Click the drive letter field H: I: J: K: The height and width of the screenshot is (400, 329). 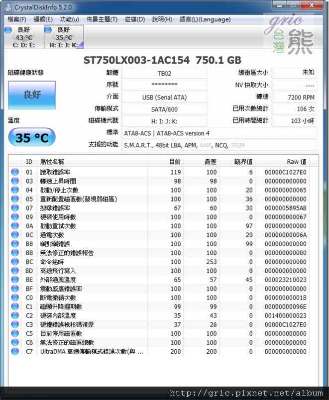[x=164, y=121]
